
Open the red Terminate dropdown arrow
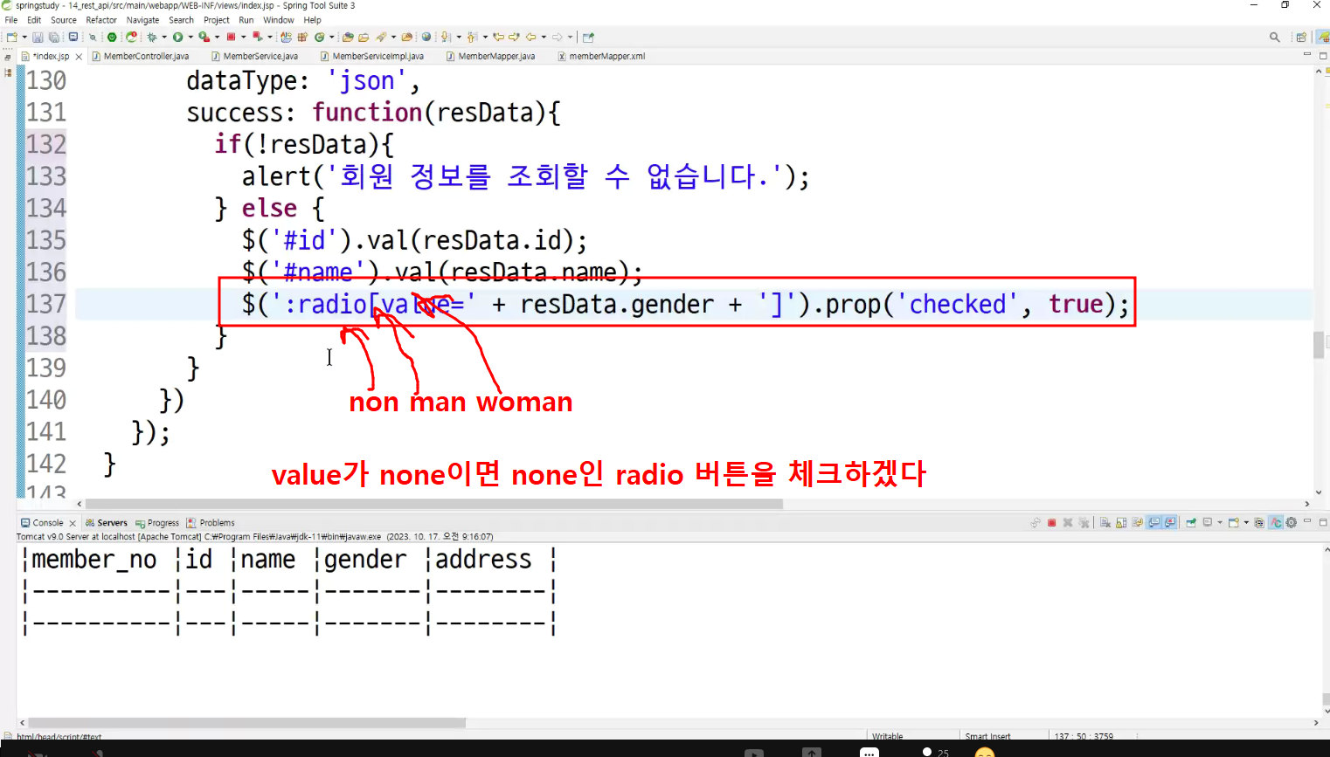tap(244, 37)
